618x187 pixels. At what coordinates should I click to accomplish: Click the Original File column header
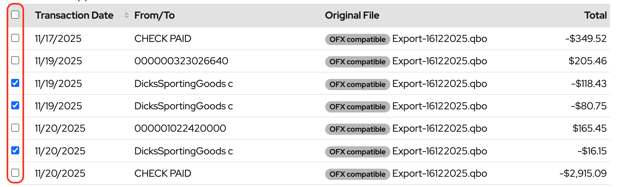coord(352,15)
